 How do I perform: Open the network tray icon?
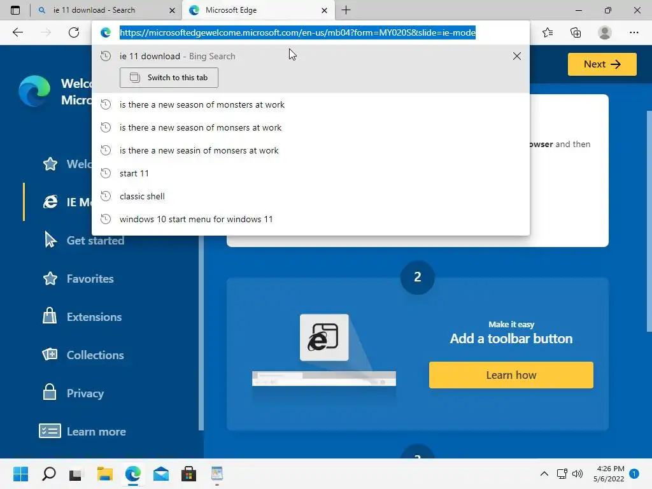[x=562, y=474]
